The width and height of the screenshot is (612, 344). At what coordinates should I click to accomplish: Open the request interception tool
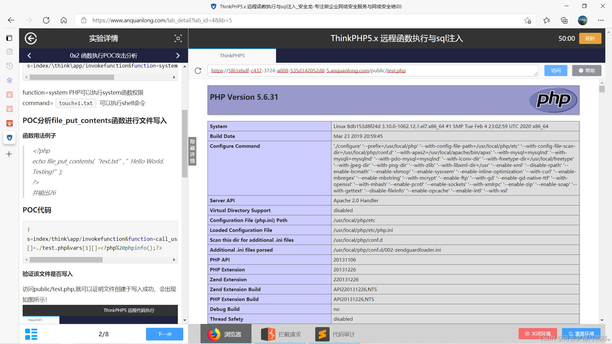[x=281, y=334]
